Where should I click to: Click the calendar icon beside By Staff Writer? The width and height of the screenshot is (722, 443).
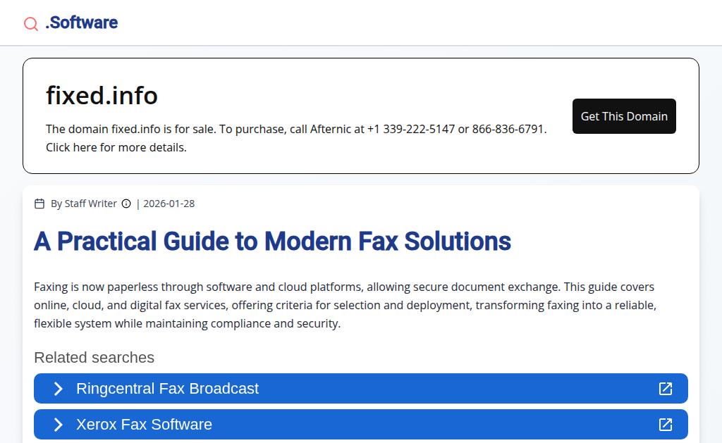tap(39, 204)
